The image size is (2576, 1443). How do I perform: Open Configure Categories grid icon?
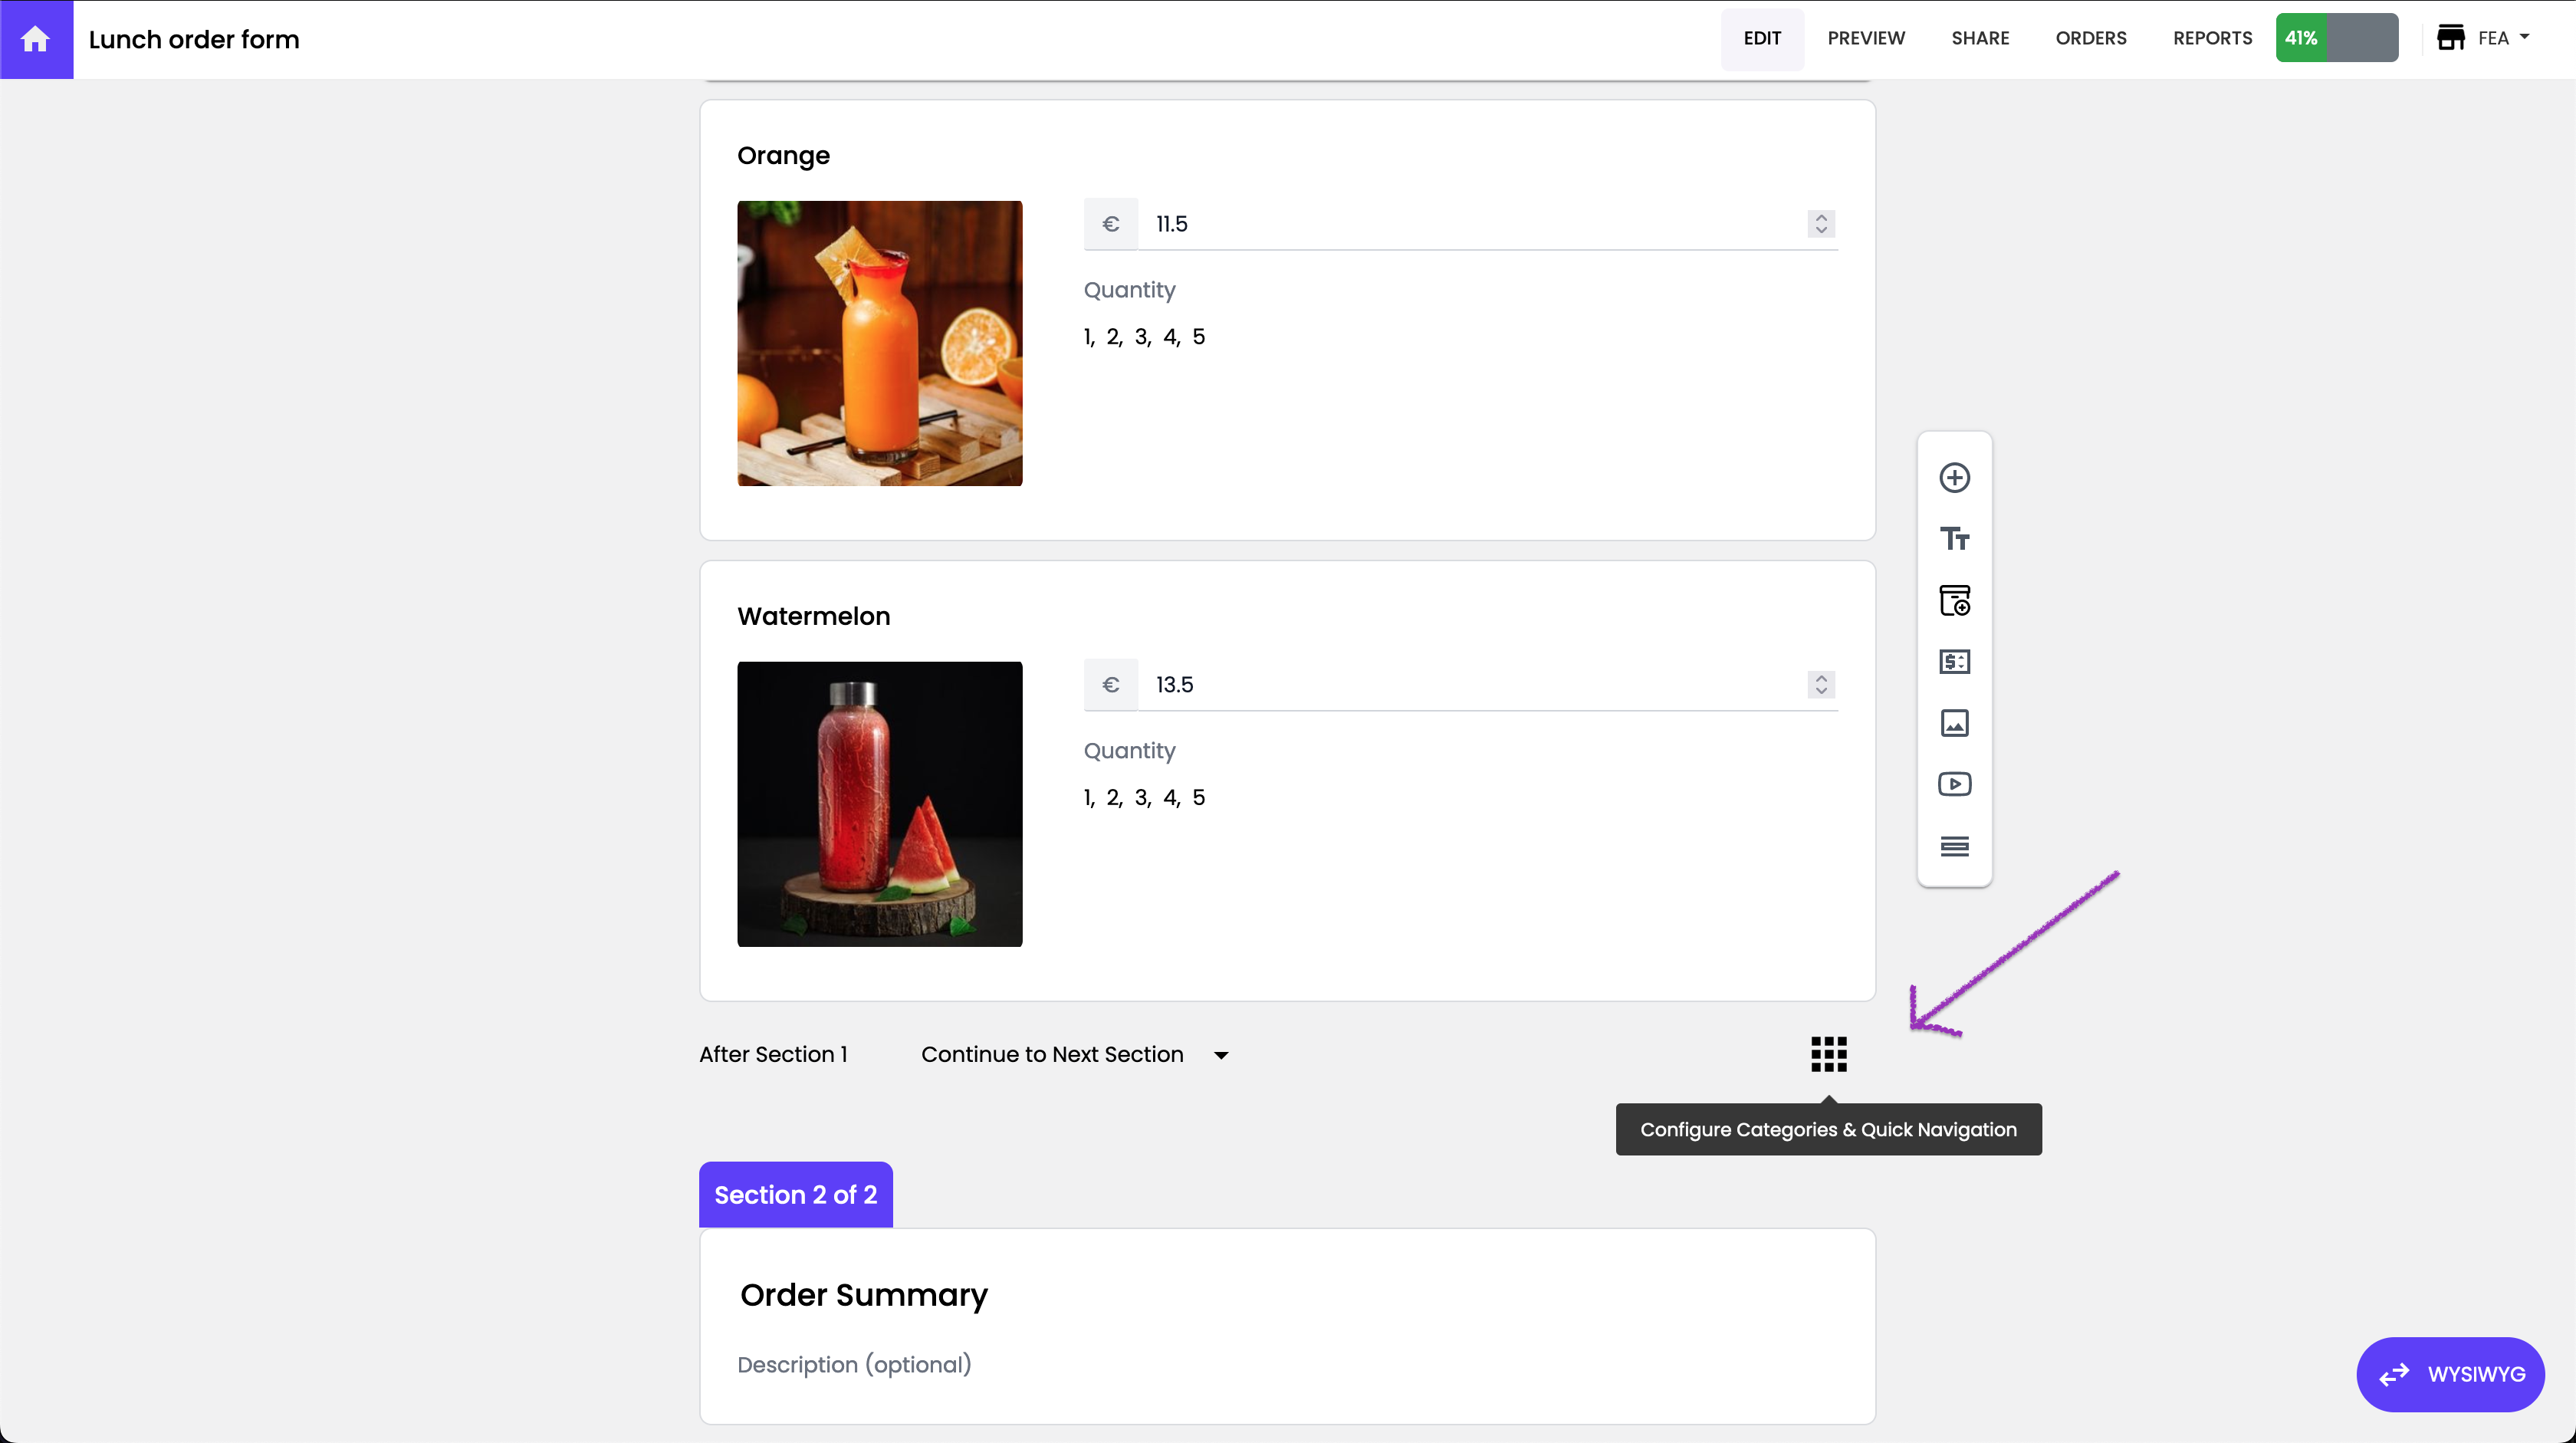click(x=1828, y=1054)
